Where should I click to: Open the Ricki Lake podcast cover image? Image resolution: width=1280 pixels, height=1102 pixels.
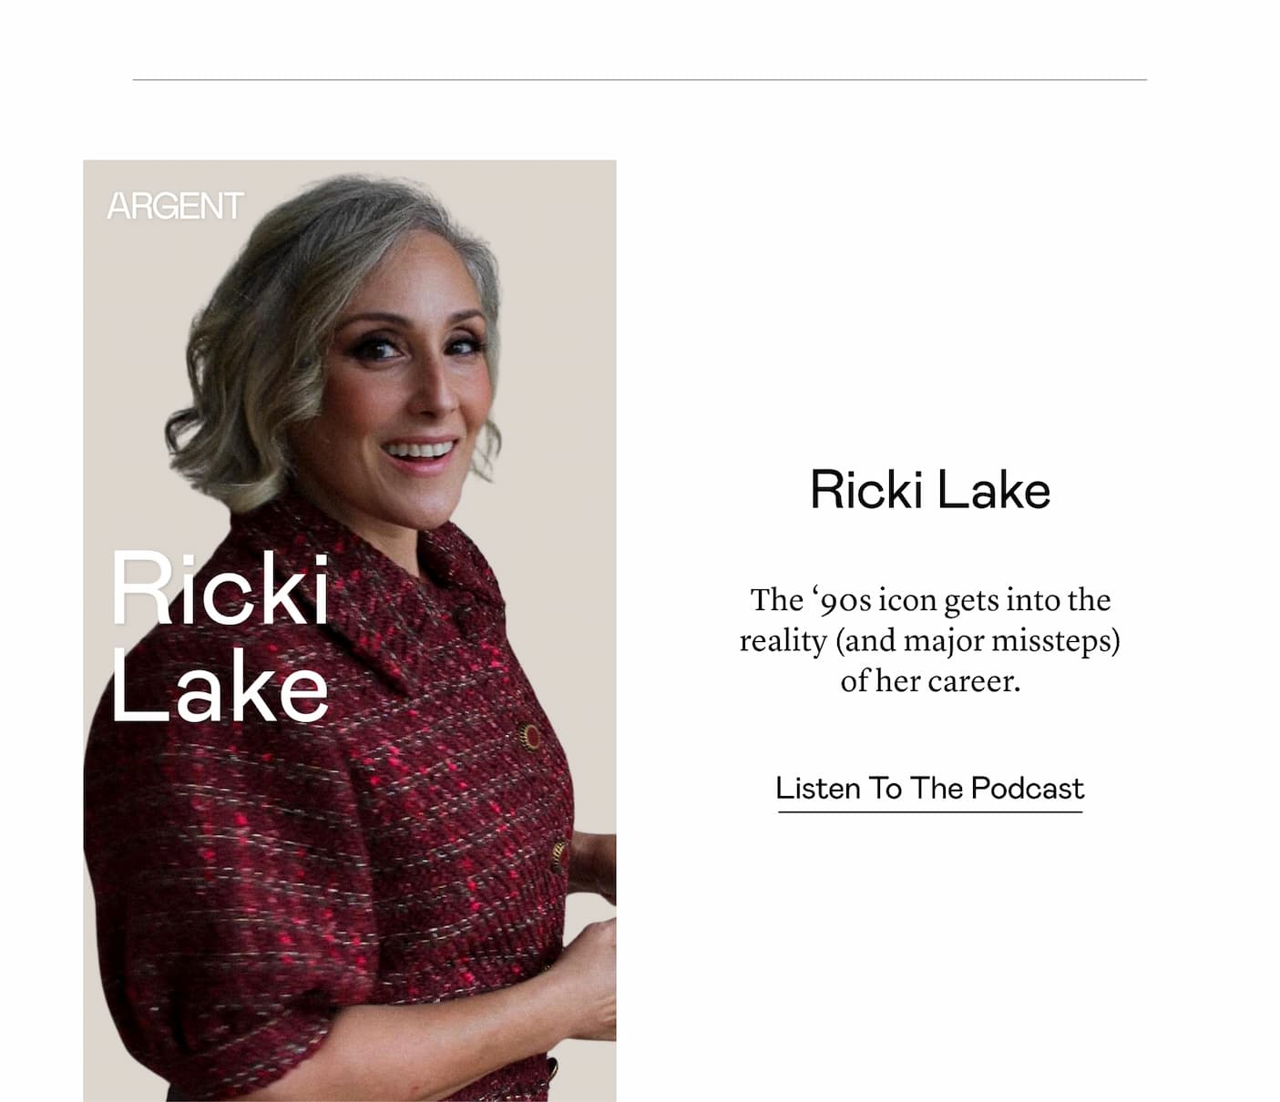point(350,630)
